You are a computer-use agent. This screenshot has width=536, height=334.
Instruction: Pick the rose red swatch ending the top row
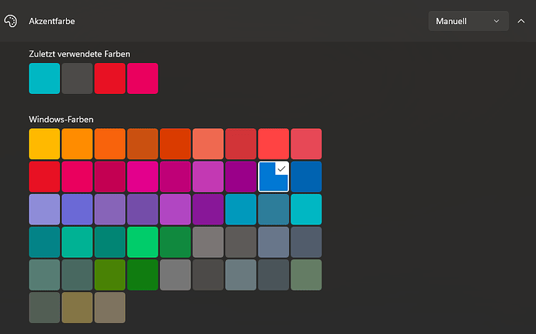[306, 144]
